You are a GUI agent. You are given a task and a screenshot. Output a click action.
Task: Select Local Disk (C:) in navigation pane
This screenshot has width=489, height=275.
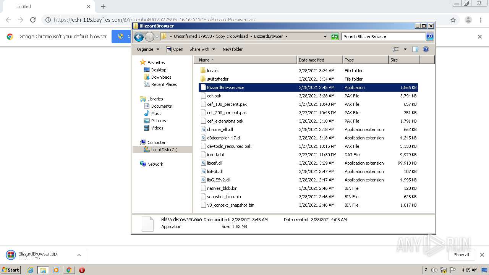[164, 150]
